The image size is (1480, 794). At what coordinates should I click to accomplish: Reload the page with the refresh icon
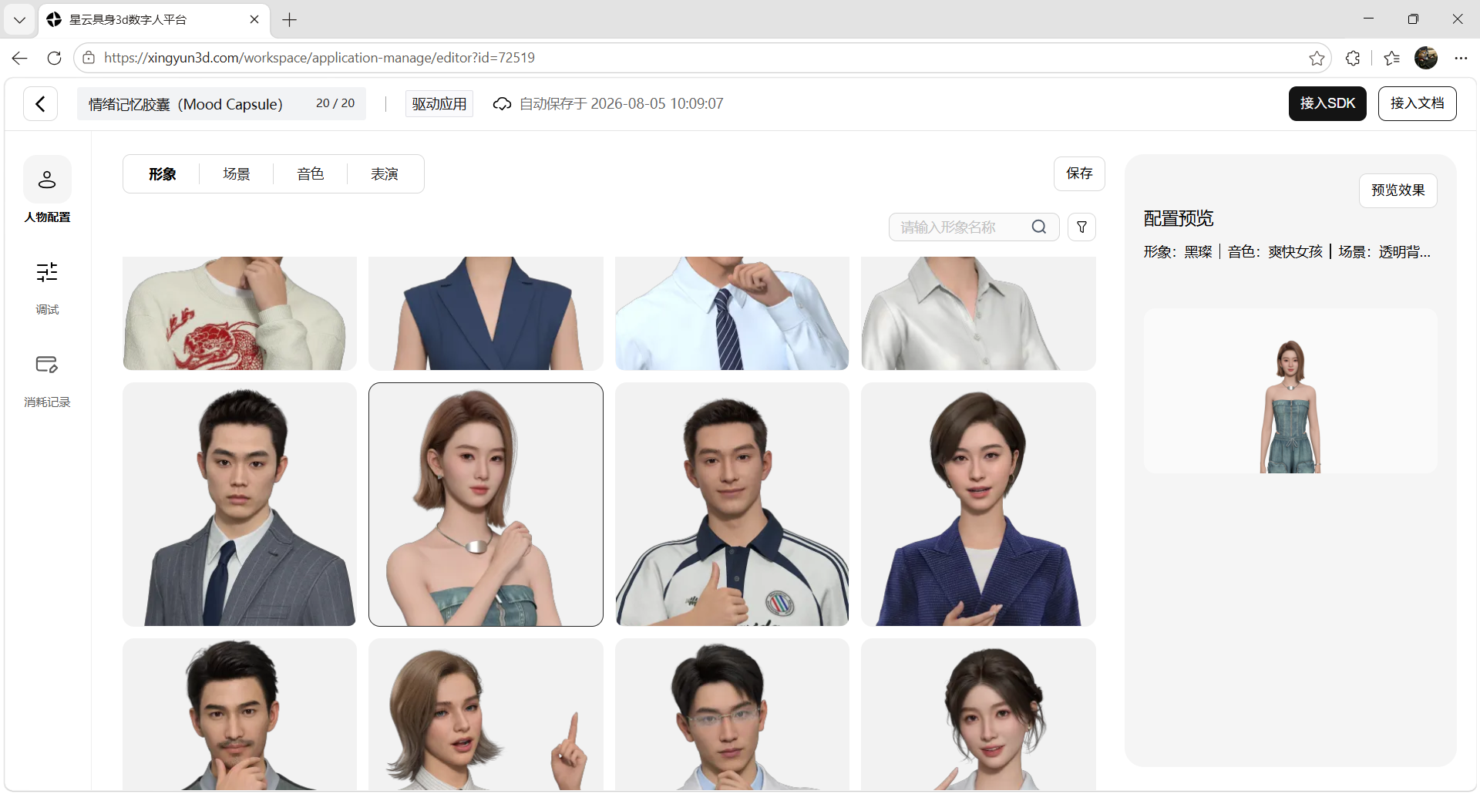coord(54,58)
